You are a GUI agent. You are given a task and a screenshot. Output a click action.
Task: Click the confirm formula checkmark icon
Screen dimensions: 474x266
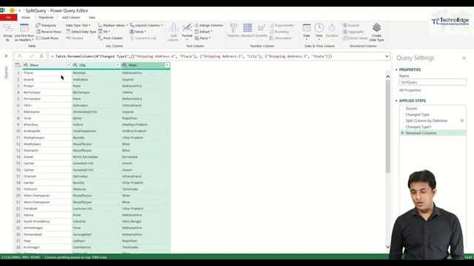tap(31, 56)
